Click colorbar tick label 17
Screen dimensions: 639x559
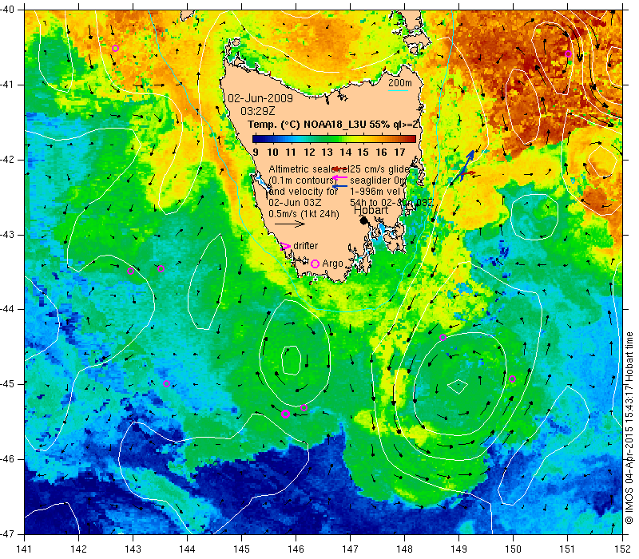coord(399,153)
